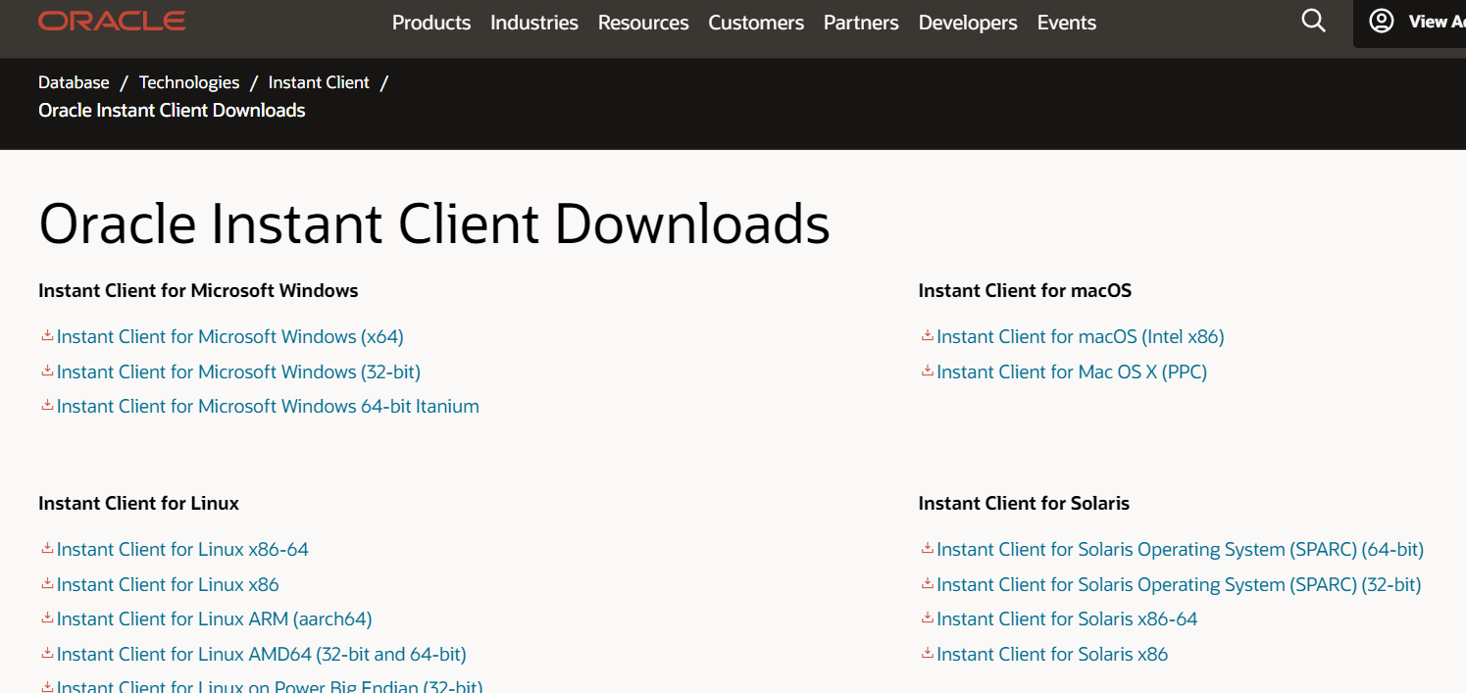Click the current page breadcrumb title

point(172,110)
